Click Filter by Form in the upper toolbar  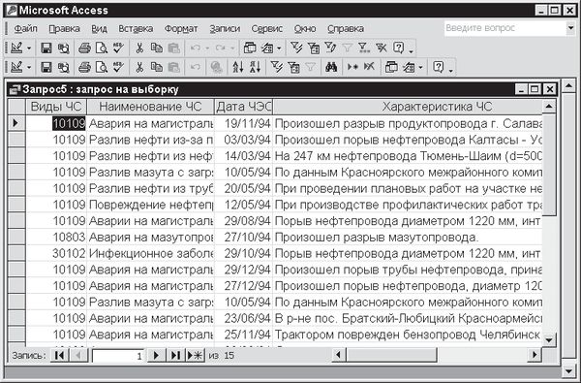click(314, 48)
